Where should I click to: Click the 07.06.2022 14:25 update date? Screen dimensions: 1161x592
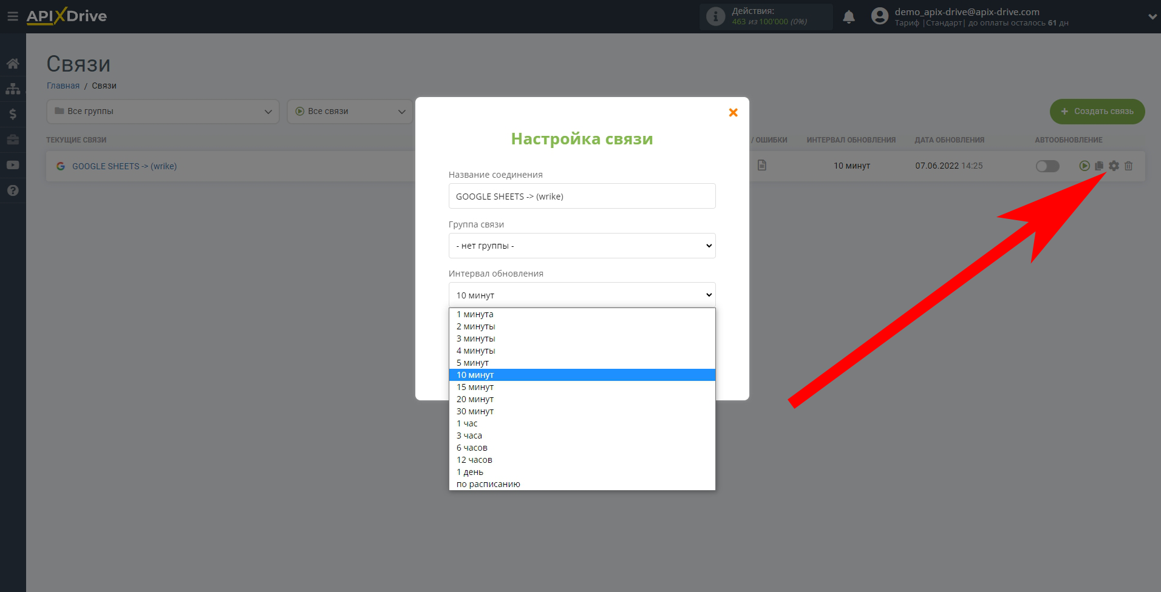point(949,166)
